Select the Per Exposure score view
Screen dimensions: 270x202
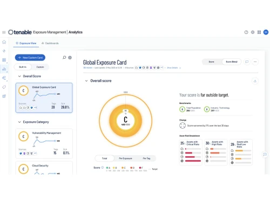(125, 158)
